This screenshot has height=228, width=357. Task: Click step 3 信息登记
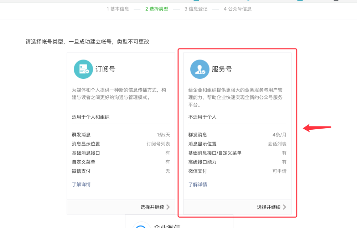coord(196,9)
